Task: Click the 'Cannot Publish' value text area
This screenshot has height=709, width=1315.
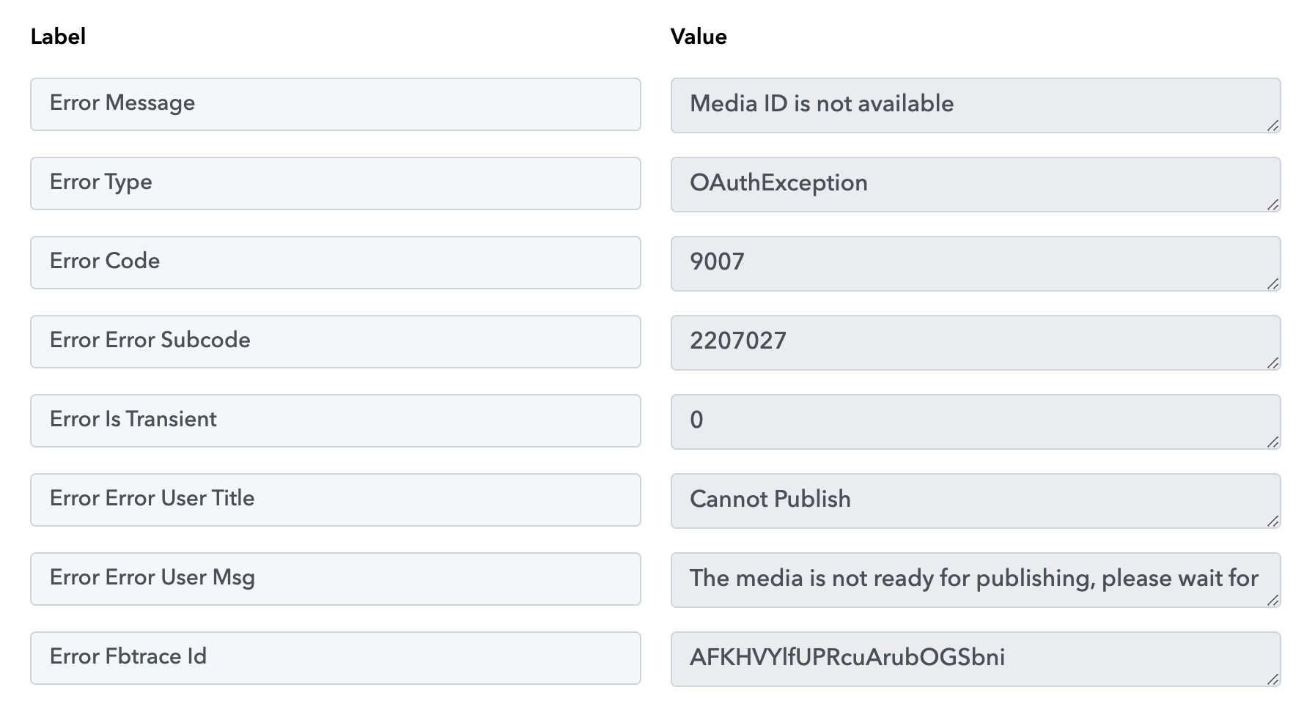Action: click(976, 501)
